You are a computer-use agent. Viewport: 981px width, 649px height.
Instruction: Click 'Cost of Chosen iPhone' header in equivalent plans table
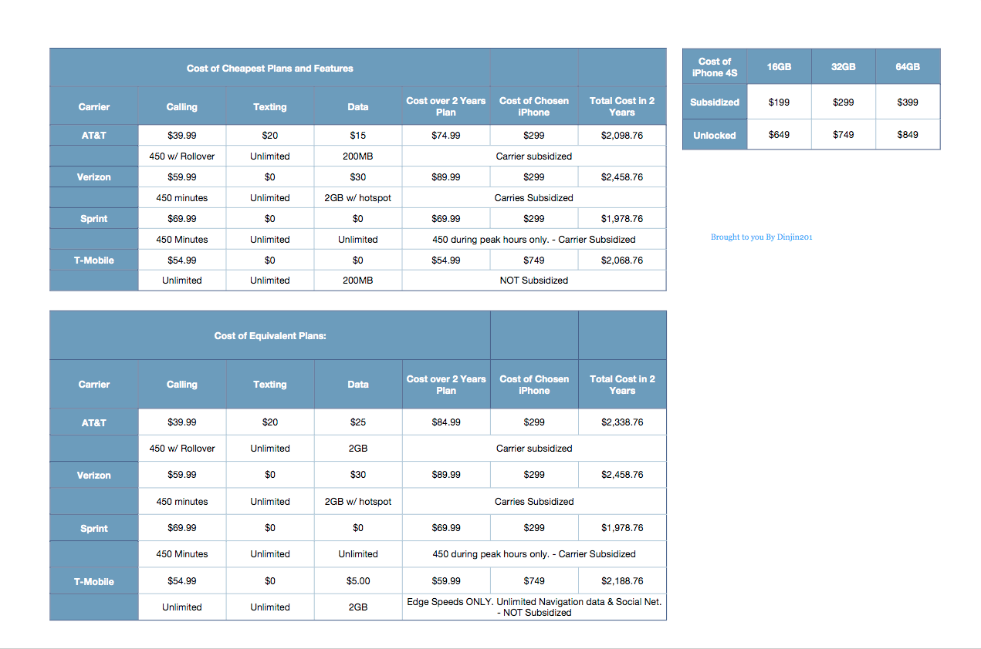534,385
